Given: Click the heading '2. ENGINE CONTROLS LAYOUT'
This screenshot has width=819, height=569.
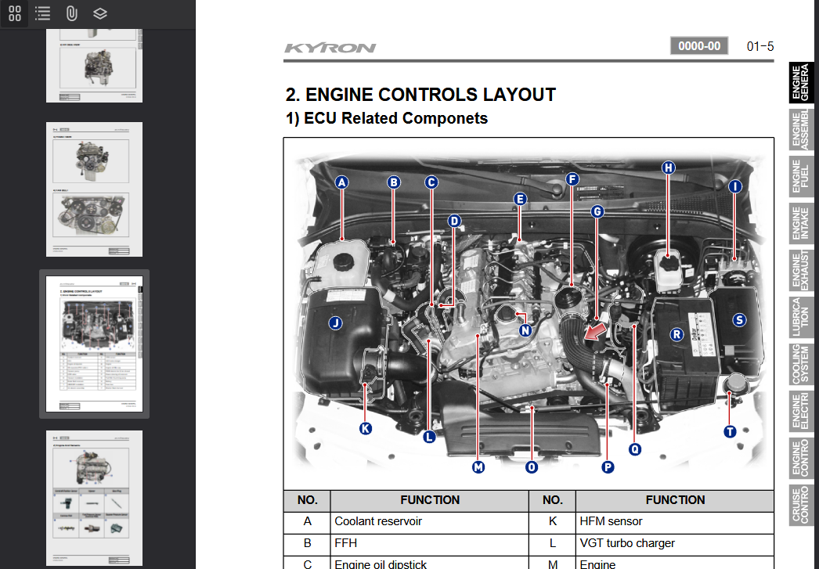Looking at the screenshot, I should [420, 95].
